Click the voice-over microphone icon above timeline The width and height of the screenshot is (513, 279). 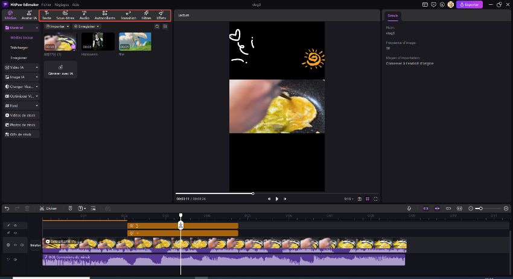tap(409, 208)
